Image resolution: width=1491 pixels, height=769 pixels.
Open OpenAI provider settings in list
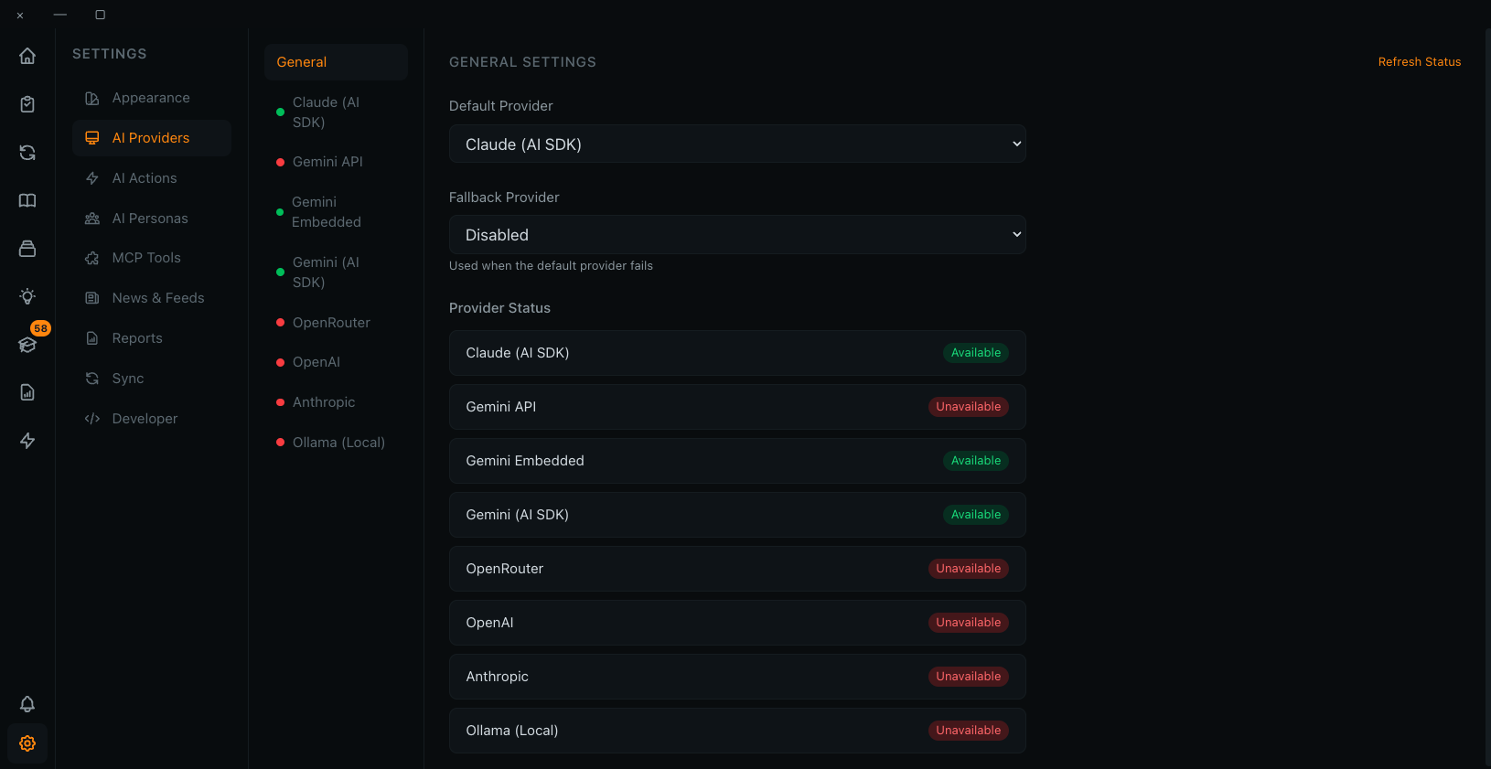(337, 362)
